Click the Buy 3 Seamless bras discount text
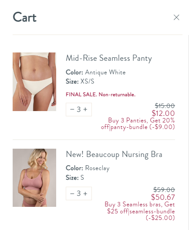The width and height of the screenshot is (189, 230). click(x=140, y=211)
